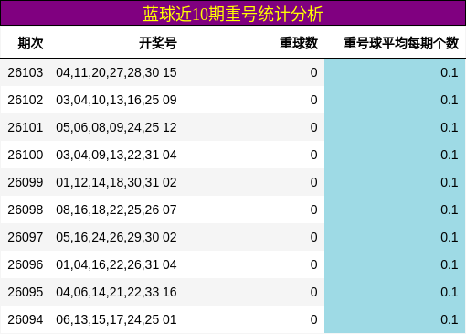The width and height of the screenshot is (466, 334).
Task: Click the 开奖号 column header
Action: pyautogui.click(x=158, y=43)
